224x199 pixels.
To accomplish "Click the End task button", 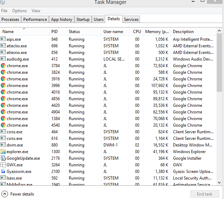I will pyautogui.click(x=205, y=194).
